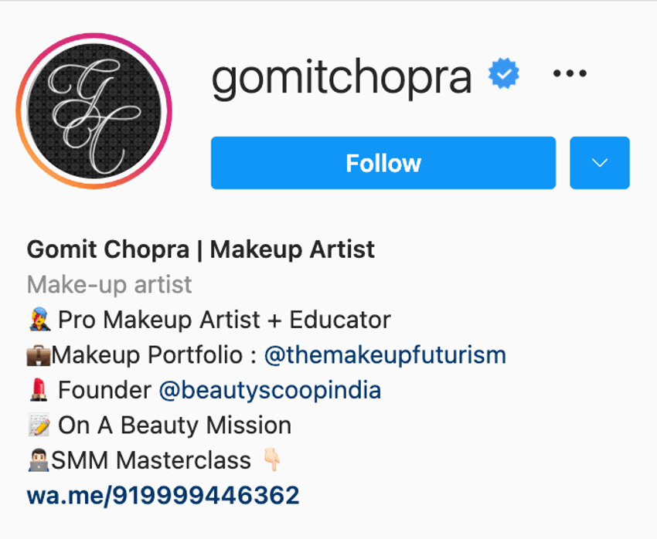The width and height of the screenshot is (657, 539).
Task: Click the SMM Masterclass bio text
Action: coord(151,460)
